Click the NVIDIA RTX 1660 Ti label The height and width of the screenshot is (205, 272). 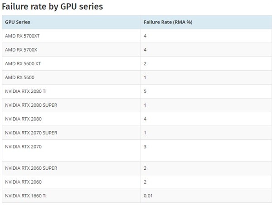point(26,196)
